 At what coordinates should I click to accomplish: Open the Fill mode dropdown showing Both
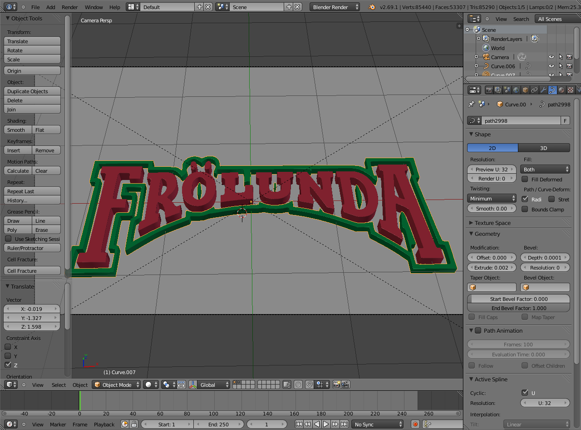pos(545,169)
